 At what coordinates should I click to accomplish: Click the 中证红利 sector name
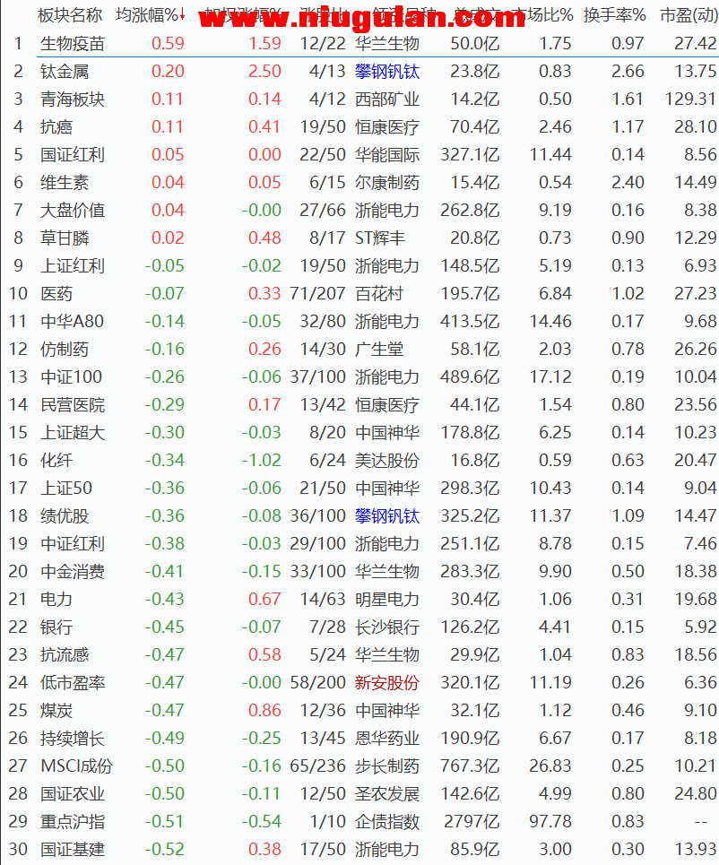pyautogui.click(x=73, y=543)
